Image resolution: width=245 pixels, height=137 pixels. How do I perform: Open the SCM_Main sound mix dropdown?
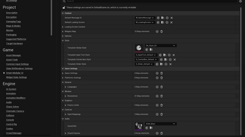point(160,124)
